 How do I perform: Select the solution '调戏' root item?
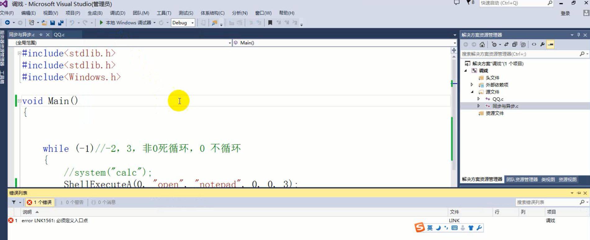click(497, 64)
